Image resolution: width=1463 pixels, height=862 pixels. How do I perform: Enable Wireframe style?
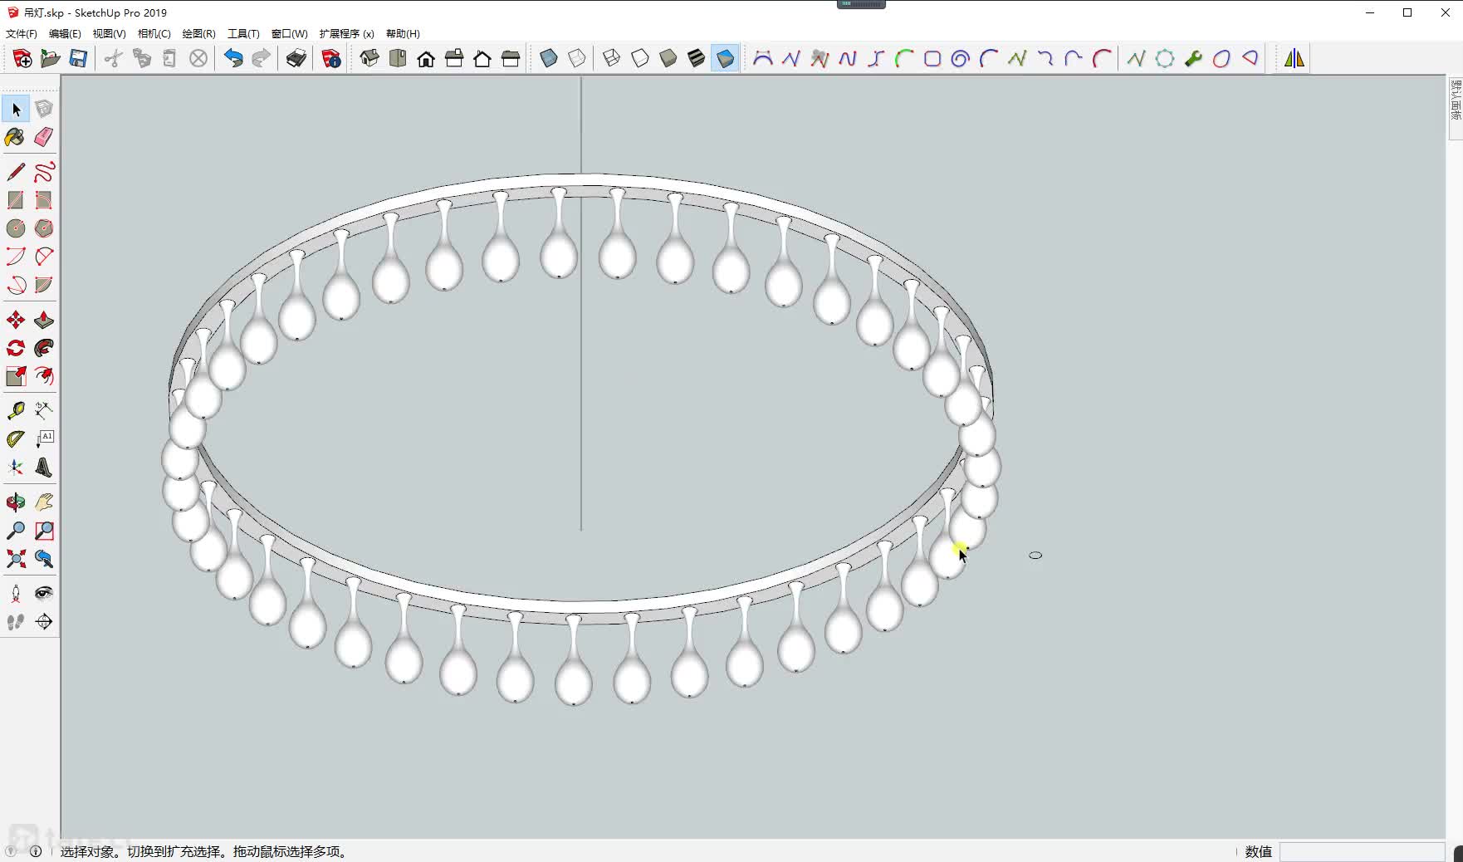[612, 58]
